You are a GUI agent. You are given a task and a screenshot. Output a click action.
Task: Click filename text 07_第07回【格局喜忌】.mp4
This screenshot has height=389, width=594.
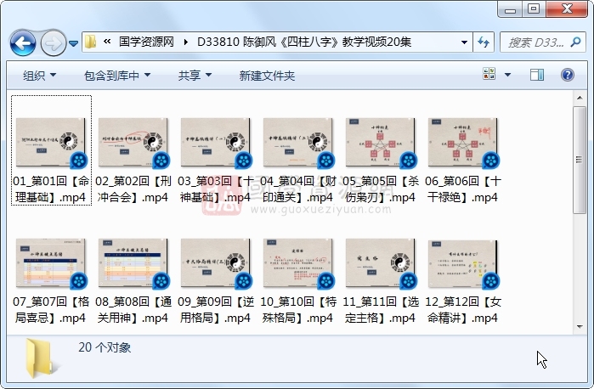click(51, 309)
